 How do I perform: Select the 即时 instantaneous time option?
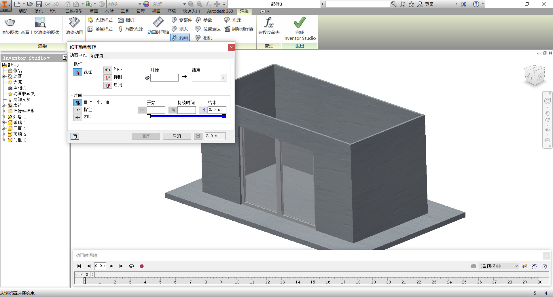click(x=78, y=117)
